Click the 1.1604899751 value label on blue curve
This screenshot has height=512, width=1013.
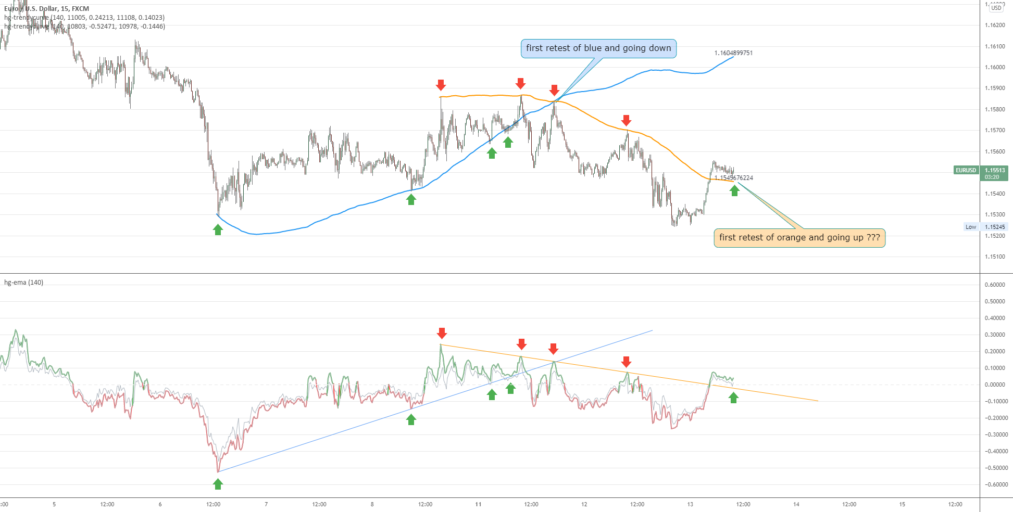tap(733, 53)
